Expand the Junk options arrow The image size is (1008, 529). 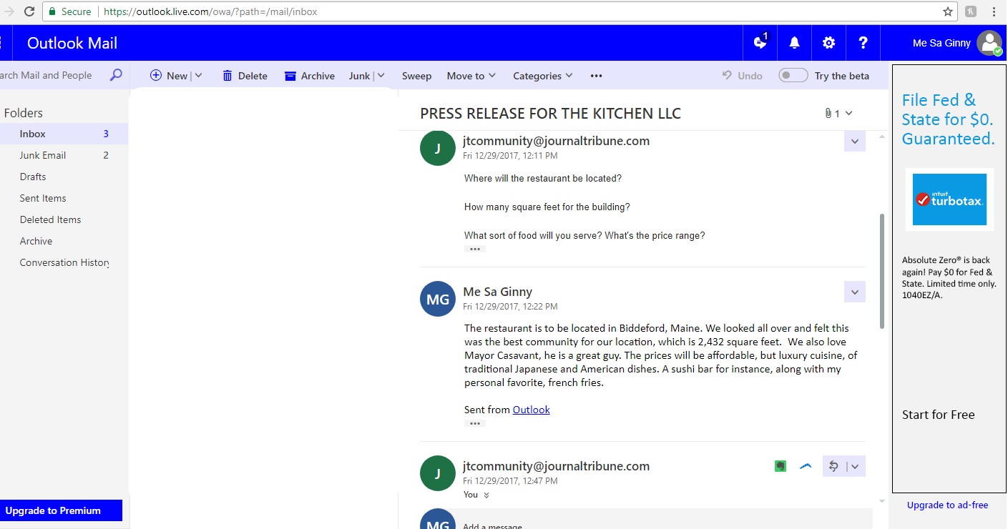381,76
